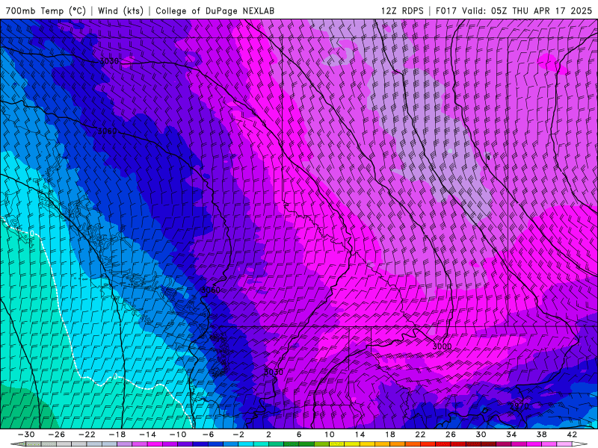Image resolution: width=598 pixels, height=448 pixels.
Task: Click the cyan colorbar swatch below -2
Action: [x=246, y=444]
